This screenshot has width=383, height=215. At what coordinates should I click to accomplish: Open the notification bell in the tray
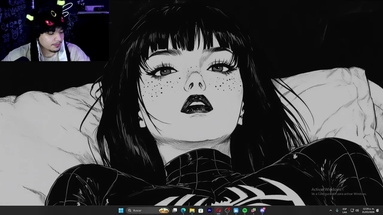[x=378, y=211]
